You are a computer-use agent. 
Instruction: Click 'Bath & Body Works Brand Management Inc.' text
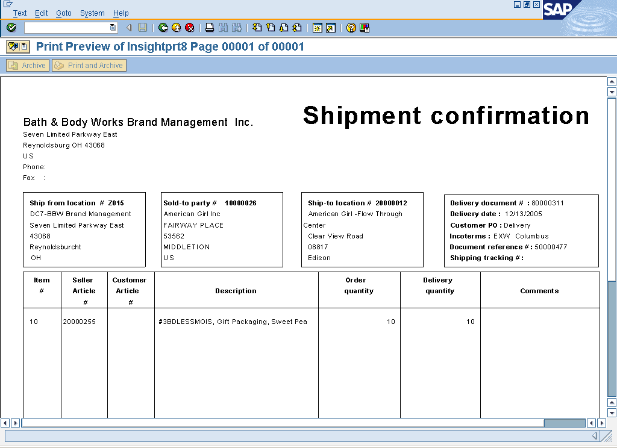point(138,122)
